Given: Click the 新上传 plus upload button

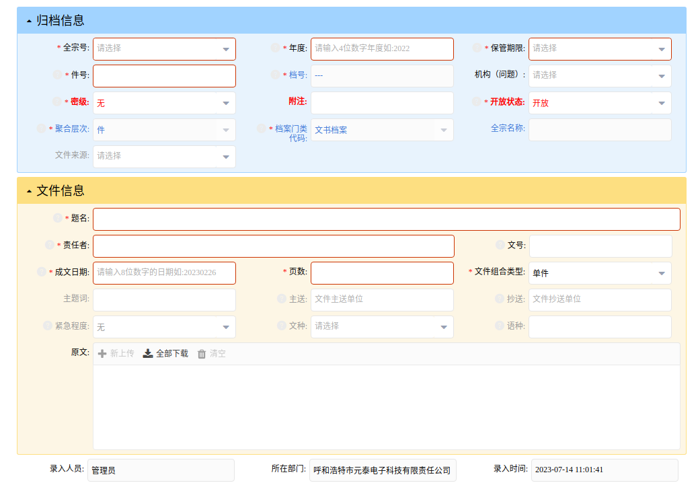Looking at the screenshot, I should pyautogui.click(x=116, y=353).
